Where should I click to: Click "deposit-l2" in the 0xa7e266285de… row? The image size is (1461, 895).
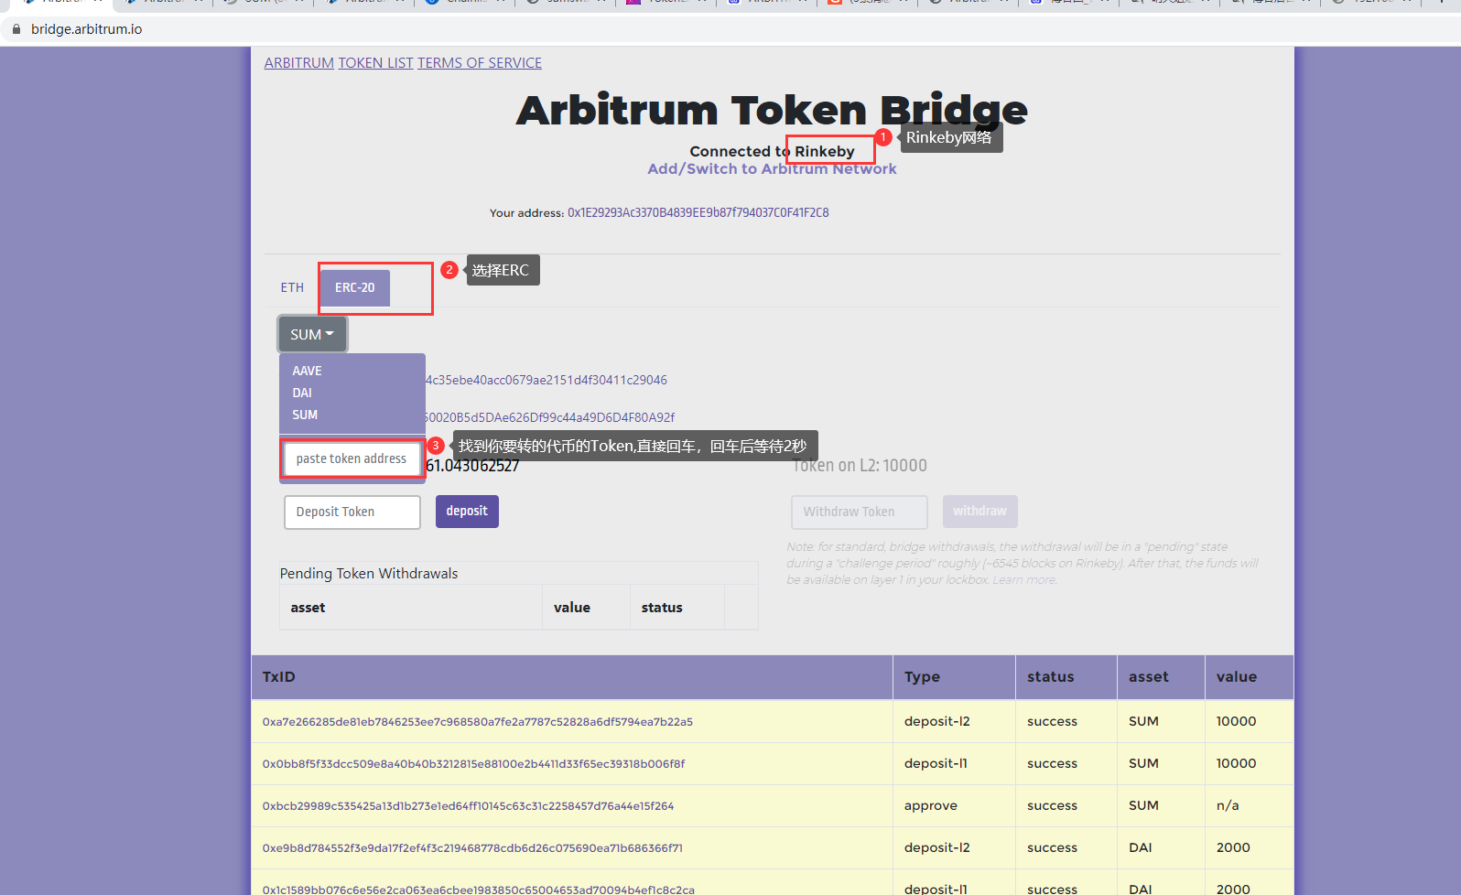(x=937, y=722)
